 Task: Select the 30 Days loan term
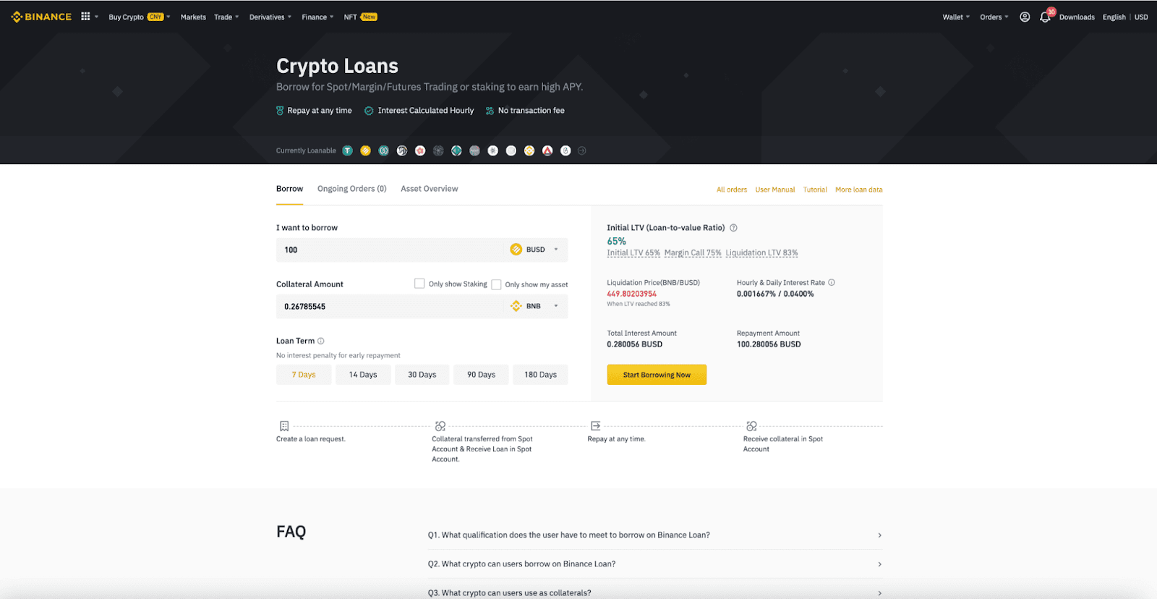[x=422, y=375]
